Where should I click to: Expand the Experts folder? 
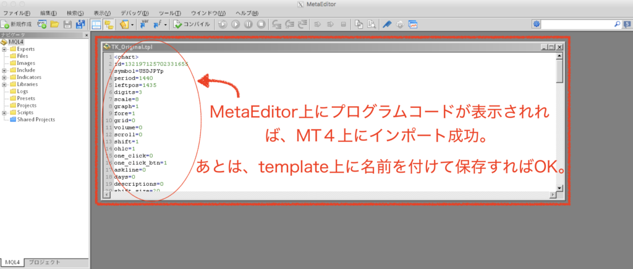[4, 49]
